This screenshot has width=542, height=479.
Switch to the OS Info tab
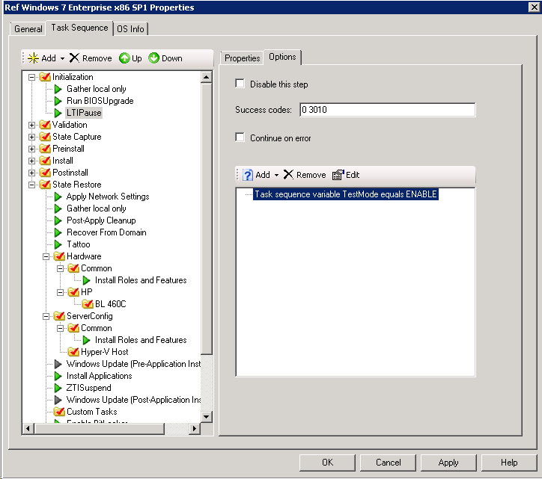point(132,29)
